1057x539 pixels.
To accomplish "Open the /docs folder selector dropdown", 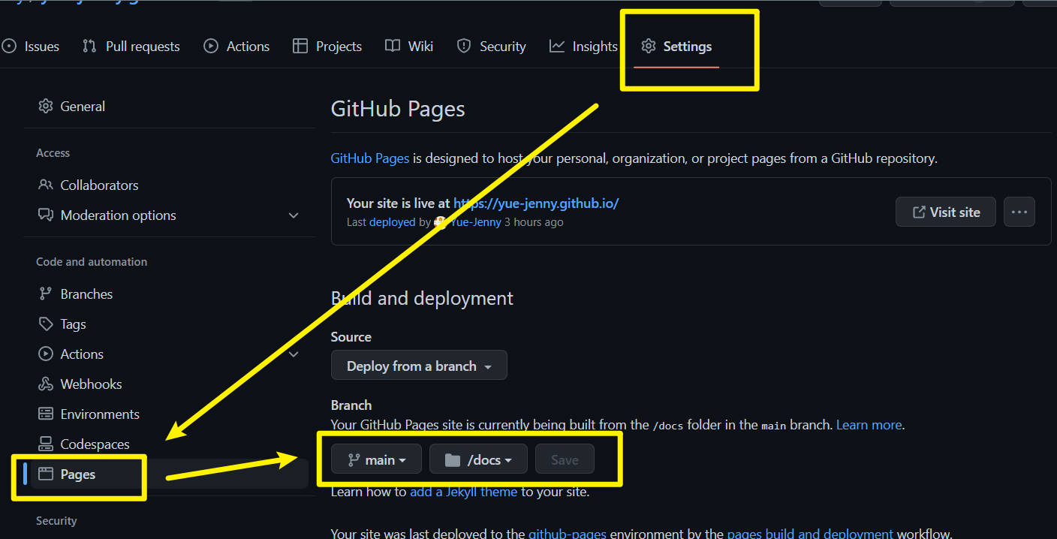I will coord(478,459).
